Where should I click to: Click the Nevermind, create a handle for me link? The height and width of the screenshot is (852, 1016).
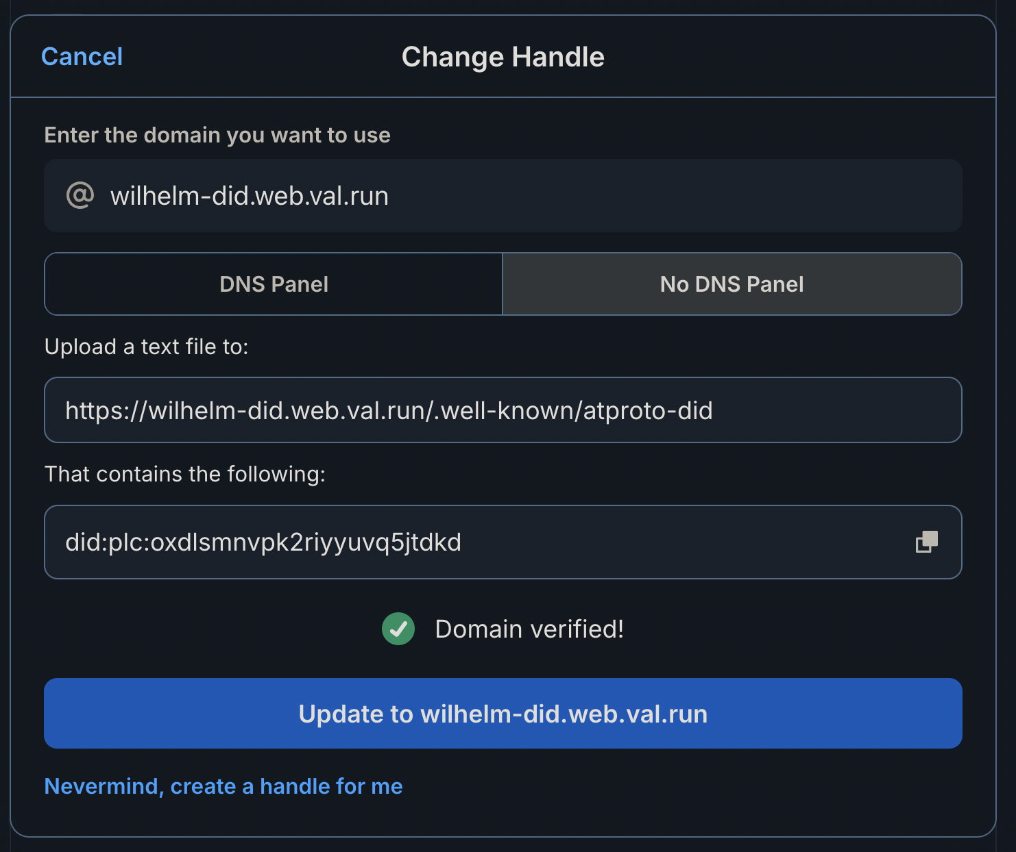[223, 786]
